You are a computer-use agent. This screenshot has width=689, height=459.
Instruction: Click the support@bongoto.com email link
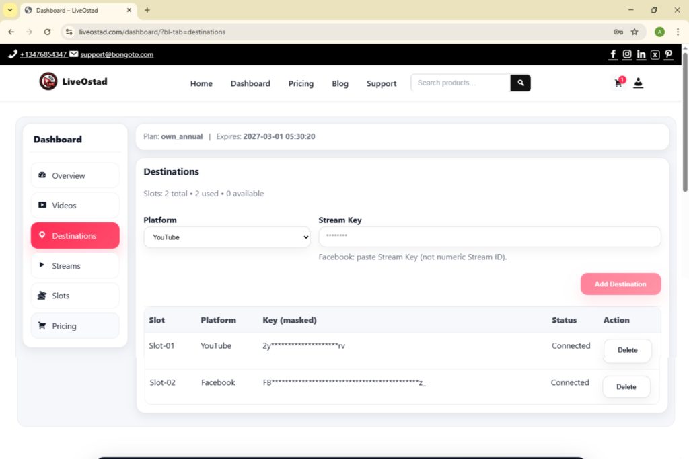tap(116, 54)
